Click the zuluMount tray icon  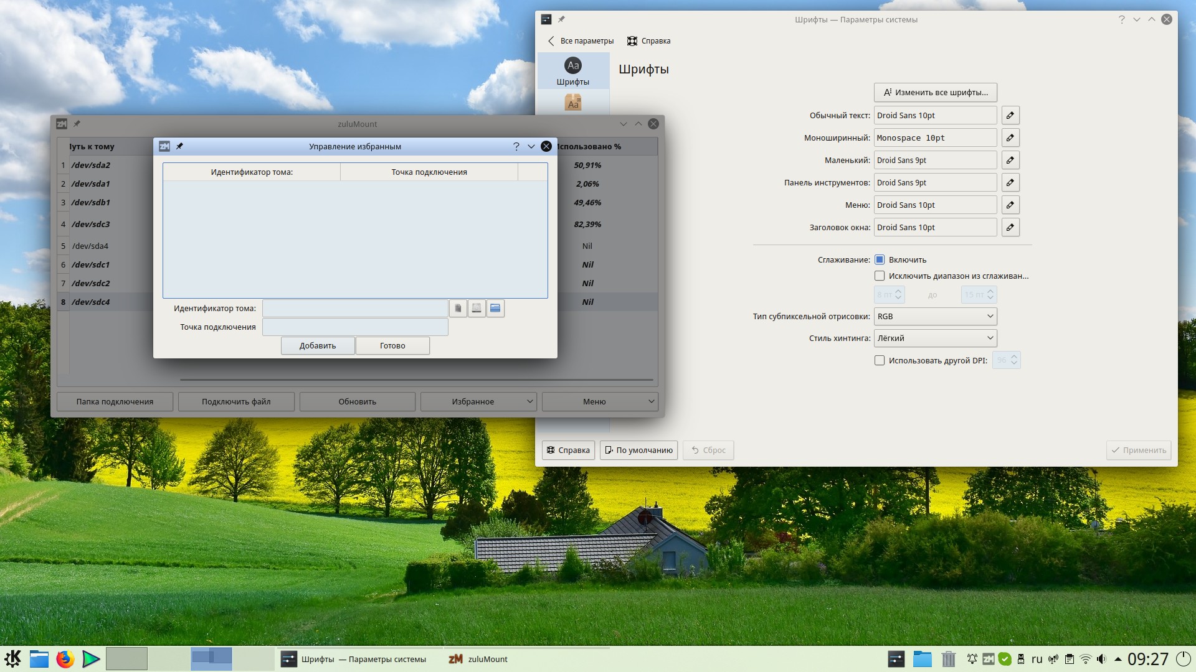coord(988,659)
